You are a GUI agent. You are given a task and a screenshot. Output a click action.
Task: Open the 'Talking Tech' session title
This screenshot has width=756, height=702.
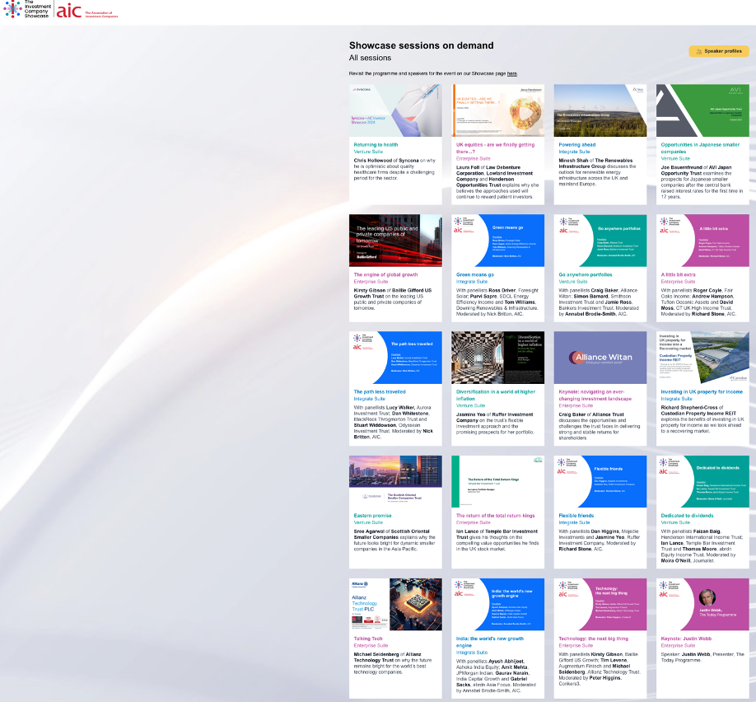(368, 639)
